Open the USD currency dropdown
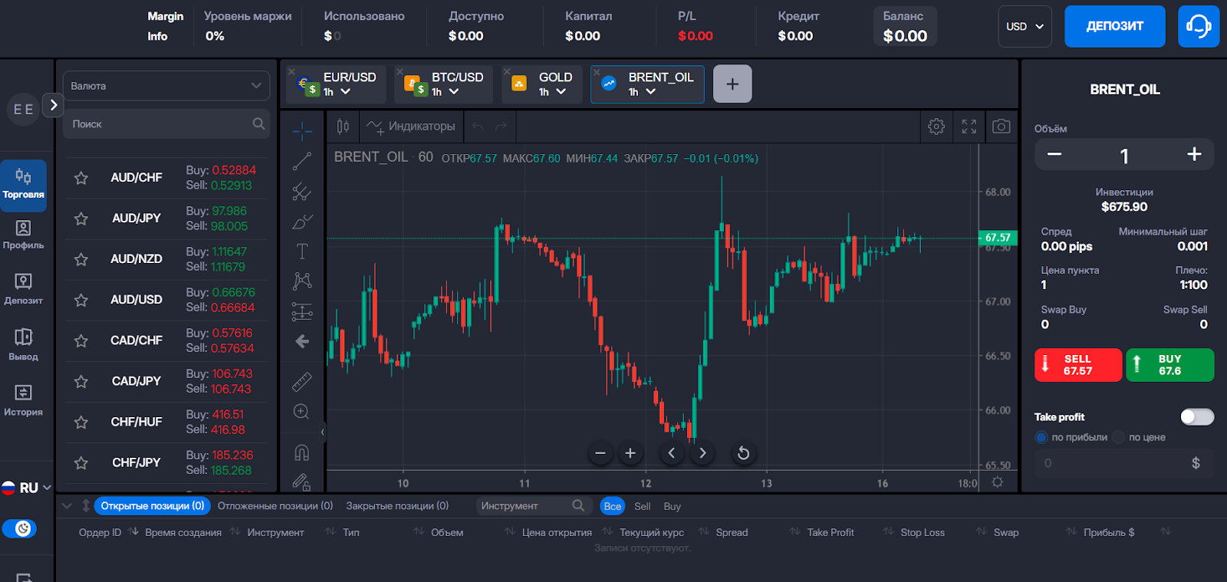 tap(1025, 27)
